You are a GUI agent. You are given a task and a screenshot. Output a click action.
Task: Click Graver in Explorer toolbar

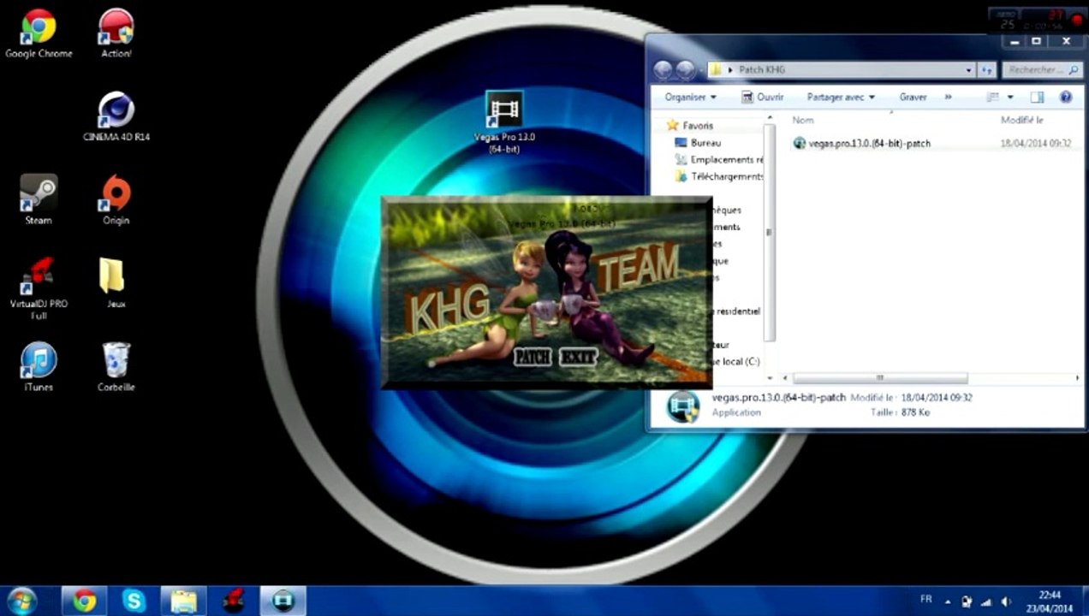coord(913,97)
